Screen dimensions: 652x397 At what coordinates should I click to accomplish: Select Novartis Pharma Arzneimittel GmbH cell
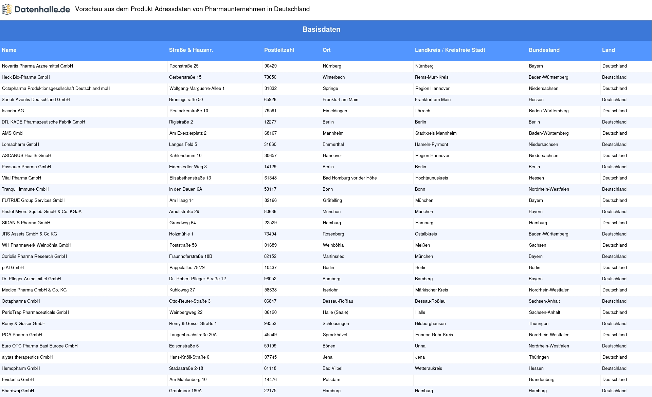(x=37, y=66)
